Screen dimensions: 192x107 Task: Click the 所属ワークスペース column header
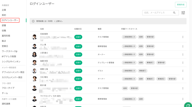[129, 29]
